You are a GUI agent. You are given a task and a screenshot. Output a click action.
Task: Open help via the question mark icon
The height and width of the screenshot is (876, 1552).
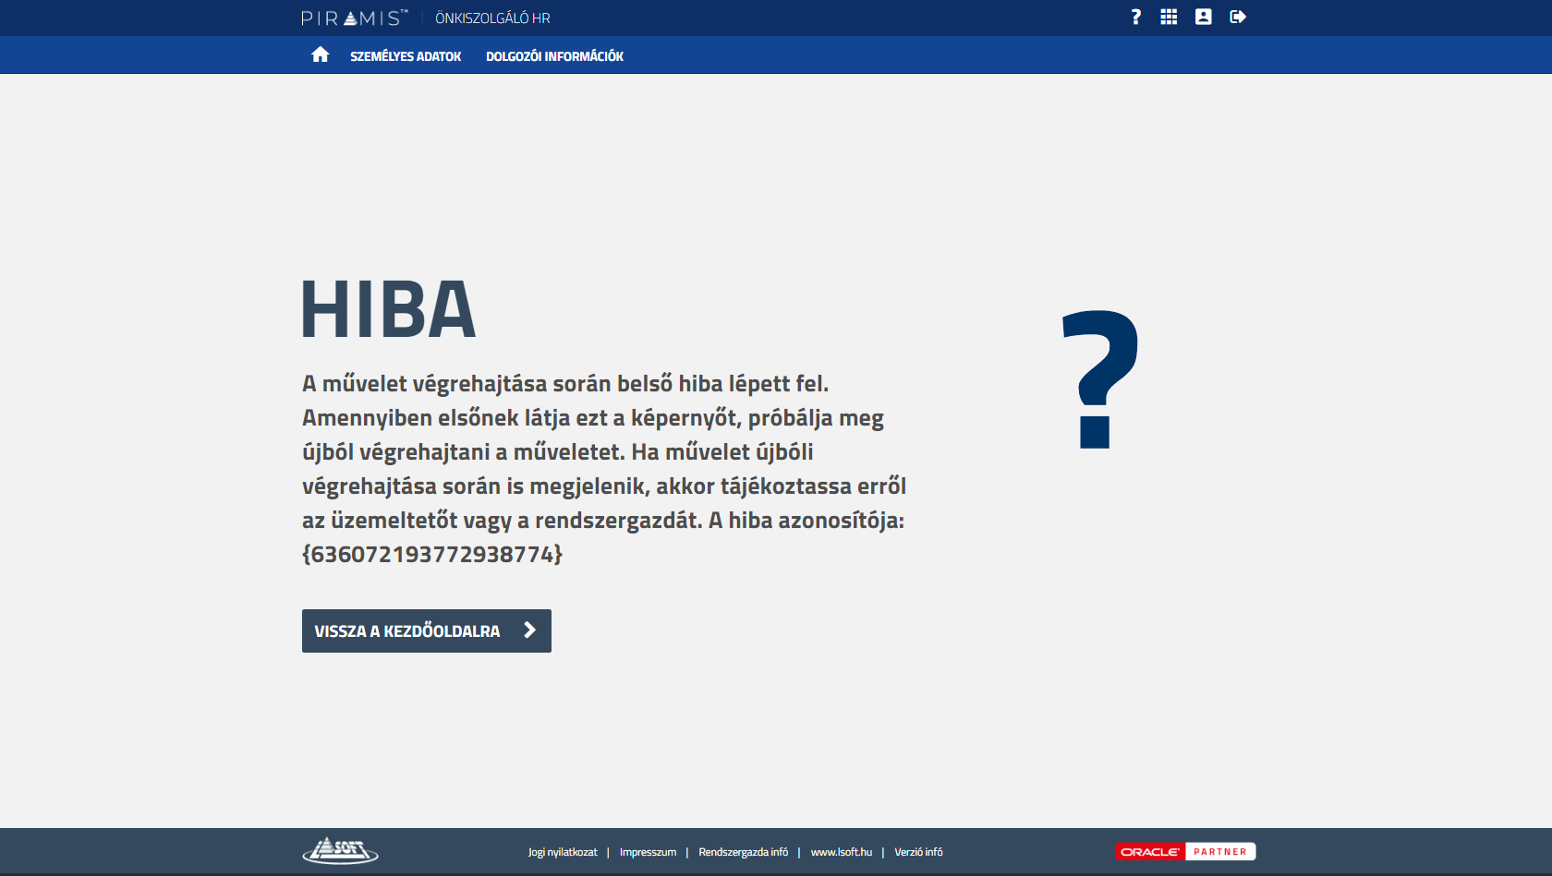tap(1135, 17)
